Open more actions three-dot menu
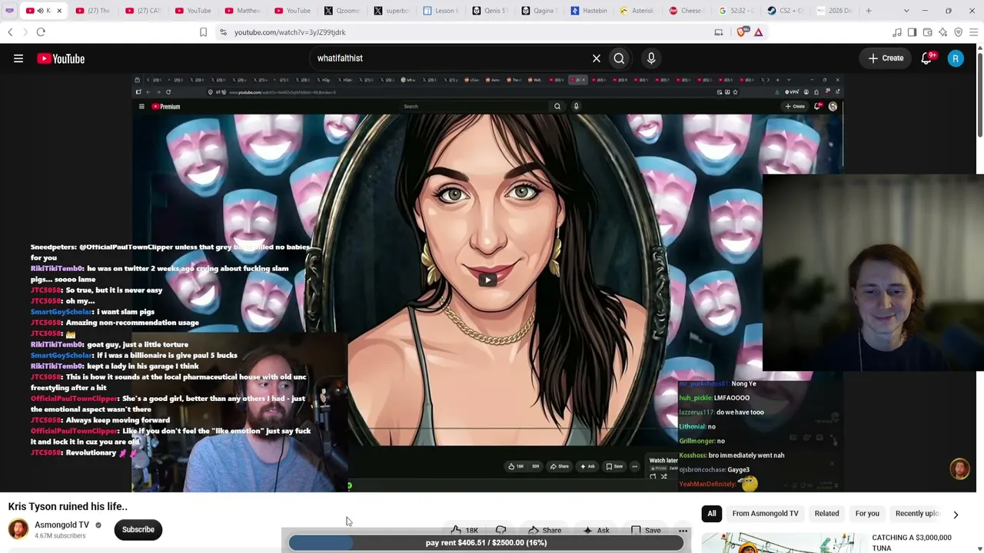This screenshot has width=984, height=553. pyautogui.click(x=683, y=530)
